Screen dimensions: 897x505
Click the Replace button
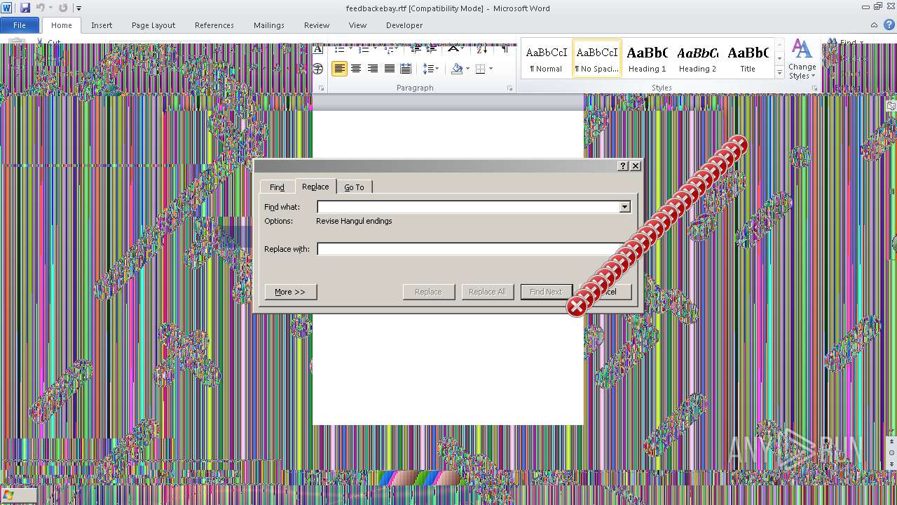click(429, 292)
